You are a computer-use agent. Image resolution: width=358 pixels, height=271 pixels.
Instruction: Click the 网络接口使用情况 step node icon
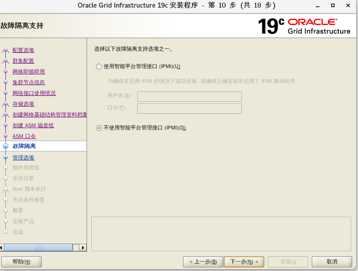coord(6,93)
